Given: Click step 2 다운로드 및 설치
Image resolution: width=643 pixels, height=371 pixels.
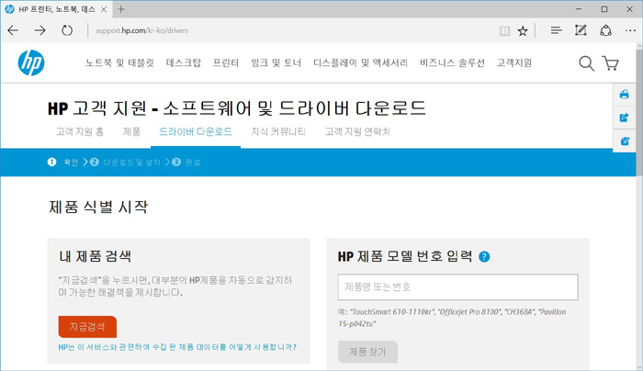Looking at the screenshot, I should (x=126, y=163).
